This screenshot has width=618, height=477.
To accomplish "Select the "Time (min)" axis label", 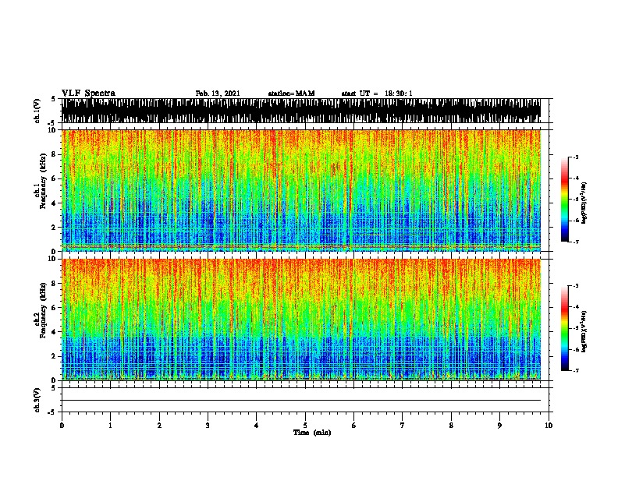I will click(x=312, y=433).
